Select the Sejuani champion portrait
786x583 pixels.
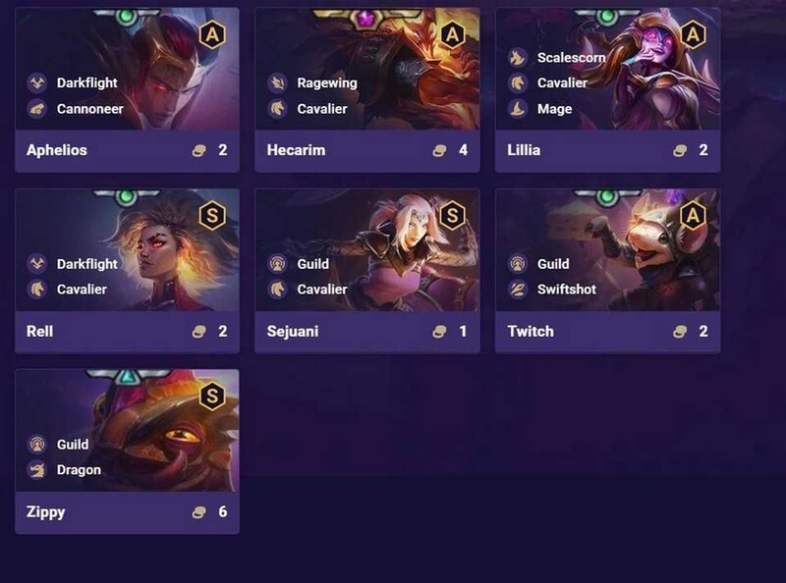click(366, 250)
